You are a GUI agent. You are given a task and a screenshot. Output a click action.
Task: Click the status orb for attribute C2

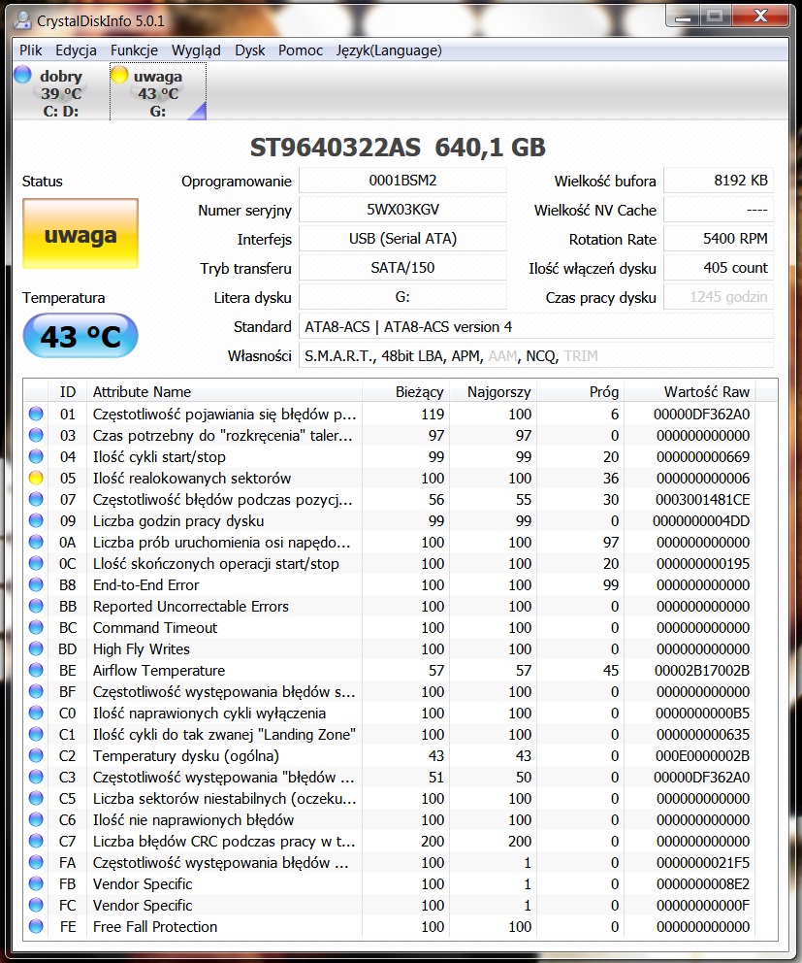coord(36,755)
